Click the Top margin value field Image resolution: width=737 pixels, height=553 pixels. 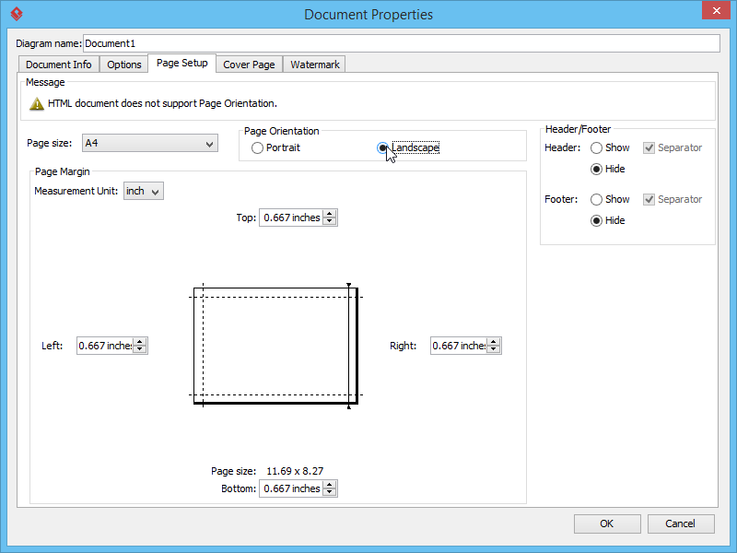coord(291,218)
